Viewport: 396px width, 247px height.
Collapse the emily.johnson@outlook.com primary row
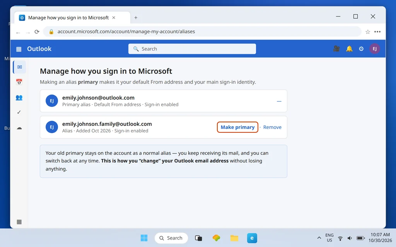(x=279, y=101)
